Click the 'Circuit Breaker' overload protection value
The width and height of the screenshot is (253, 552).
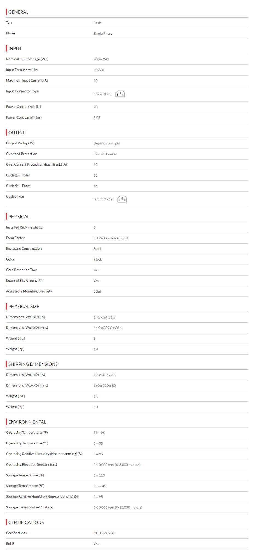105,154
